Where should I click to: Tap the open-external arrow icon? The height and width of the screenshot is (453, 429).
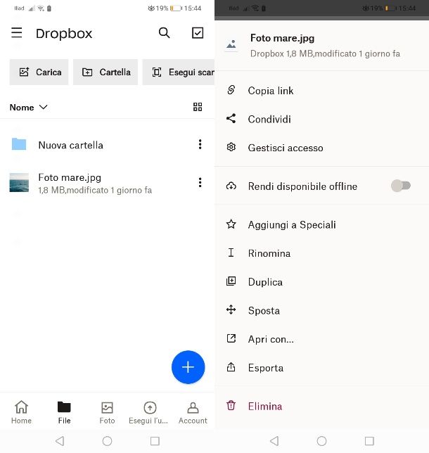pos(231,338)
